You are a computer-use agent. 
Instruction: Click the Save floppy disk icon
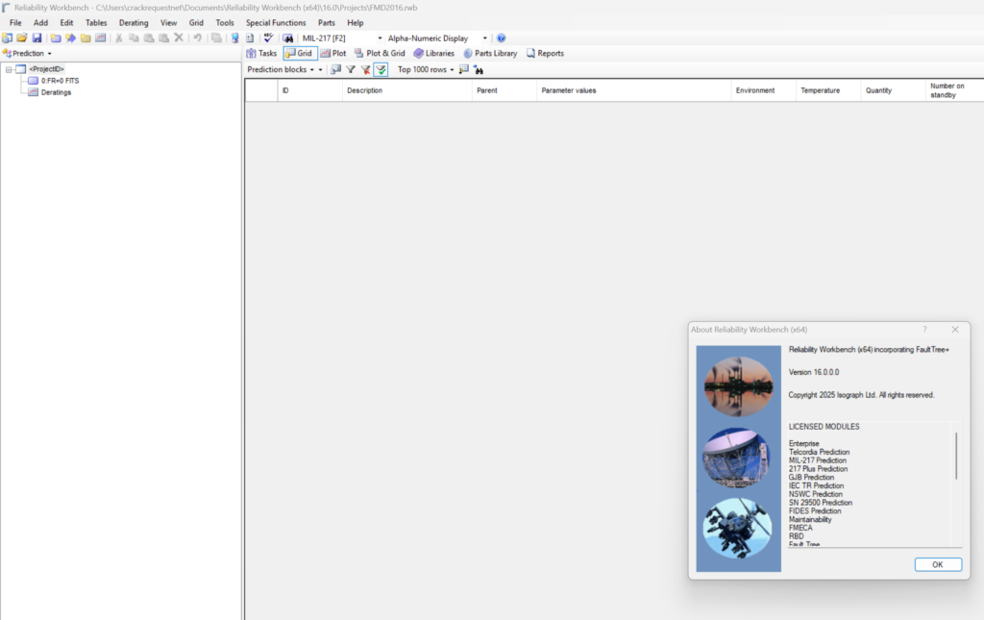click(x=37, y=38)
